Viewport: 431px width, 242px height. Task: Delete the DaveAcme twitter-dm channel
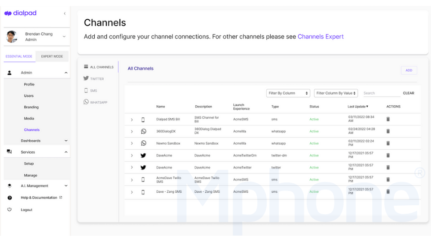pyautogui.click(x=388, y=156)
